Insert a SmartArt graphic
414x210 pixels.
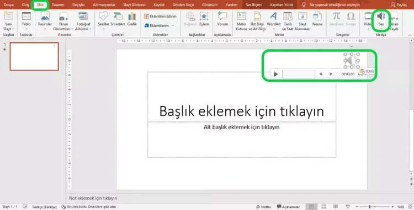pyautogui.click(x=118, y=19)
